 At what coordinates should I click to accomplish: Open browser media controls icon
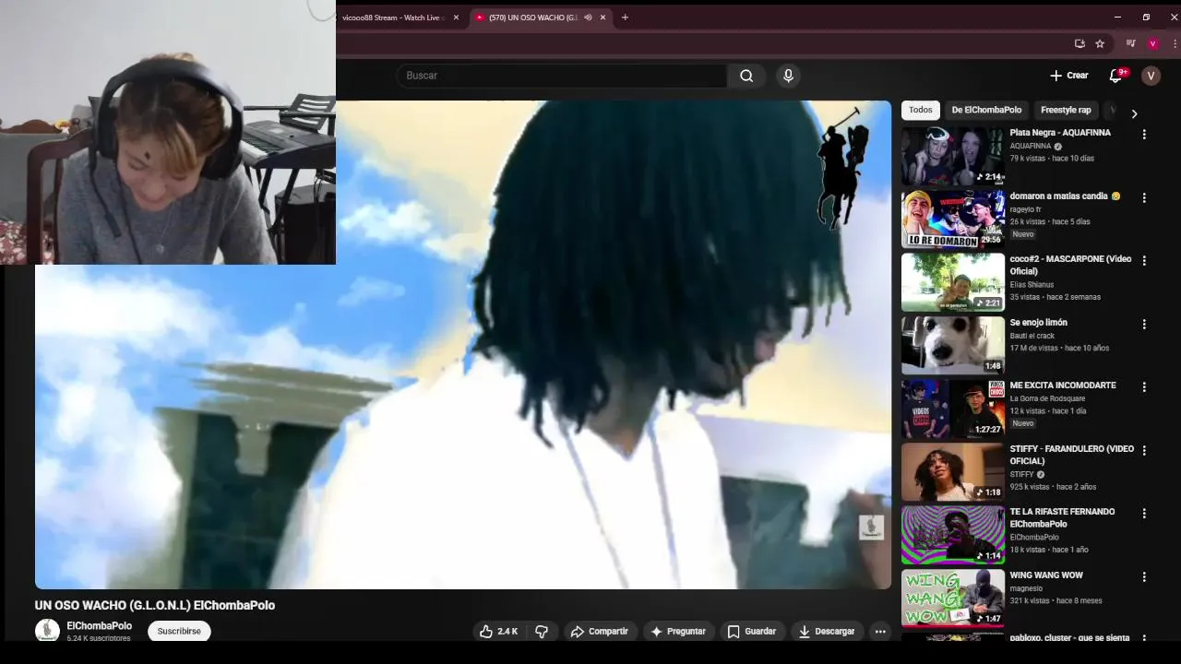tap(1130, 43)
